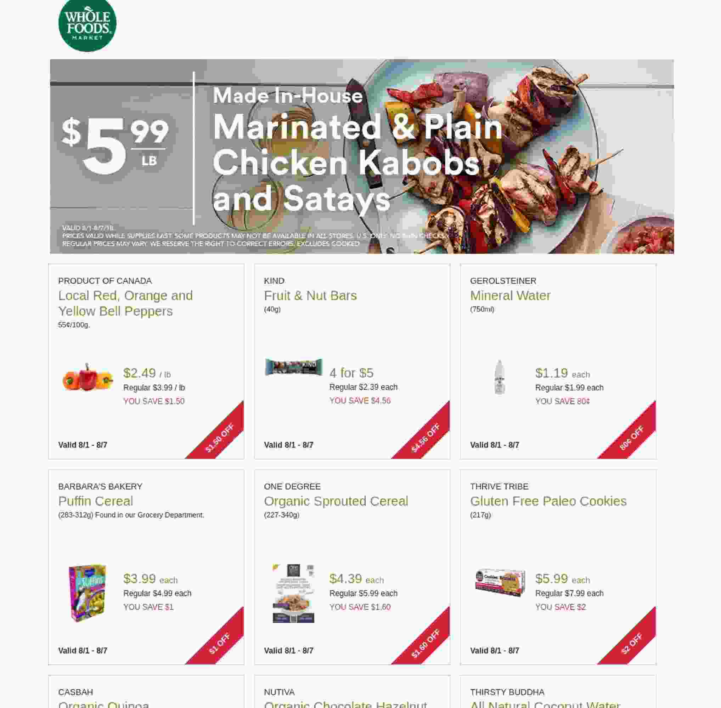
Task: Click the Whole Foods Market logo
Action: point(87,25)
